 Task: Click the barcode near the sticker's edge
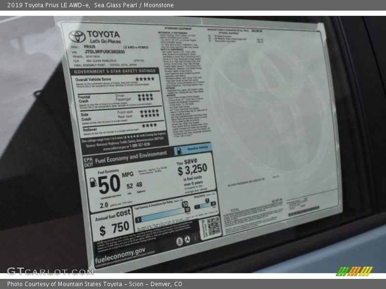tap(304, 211)
